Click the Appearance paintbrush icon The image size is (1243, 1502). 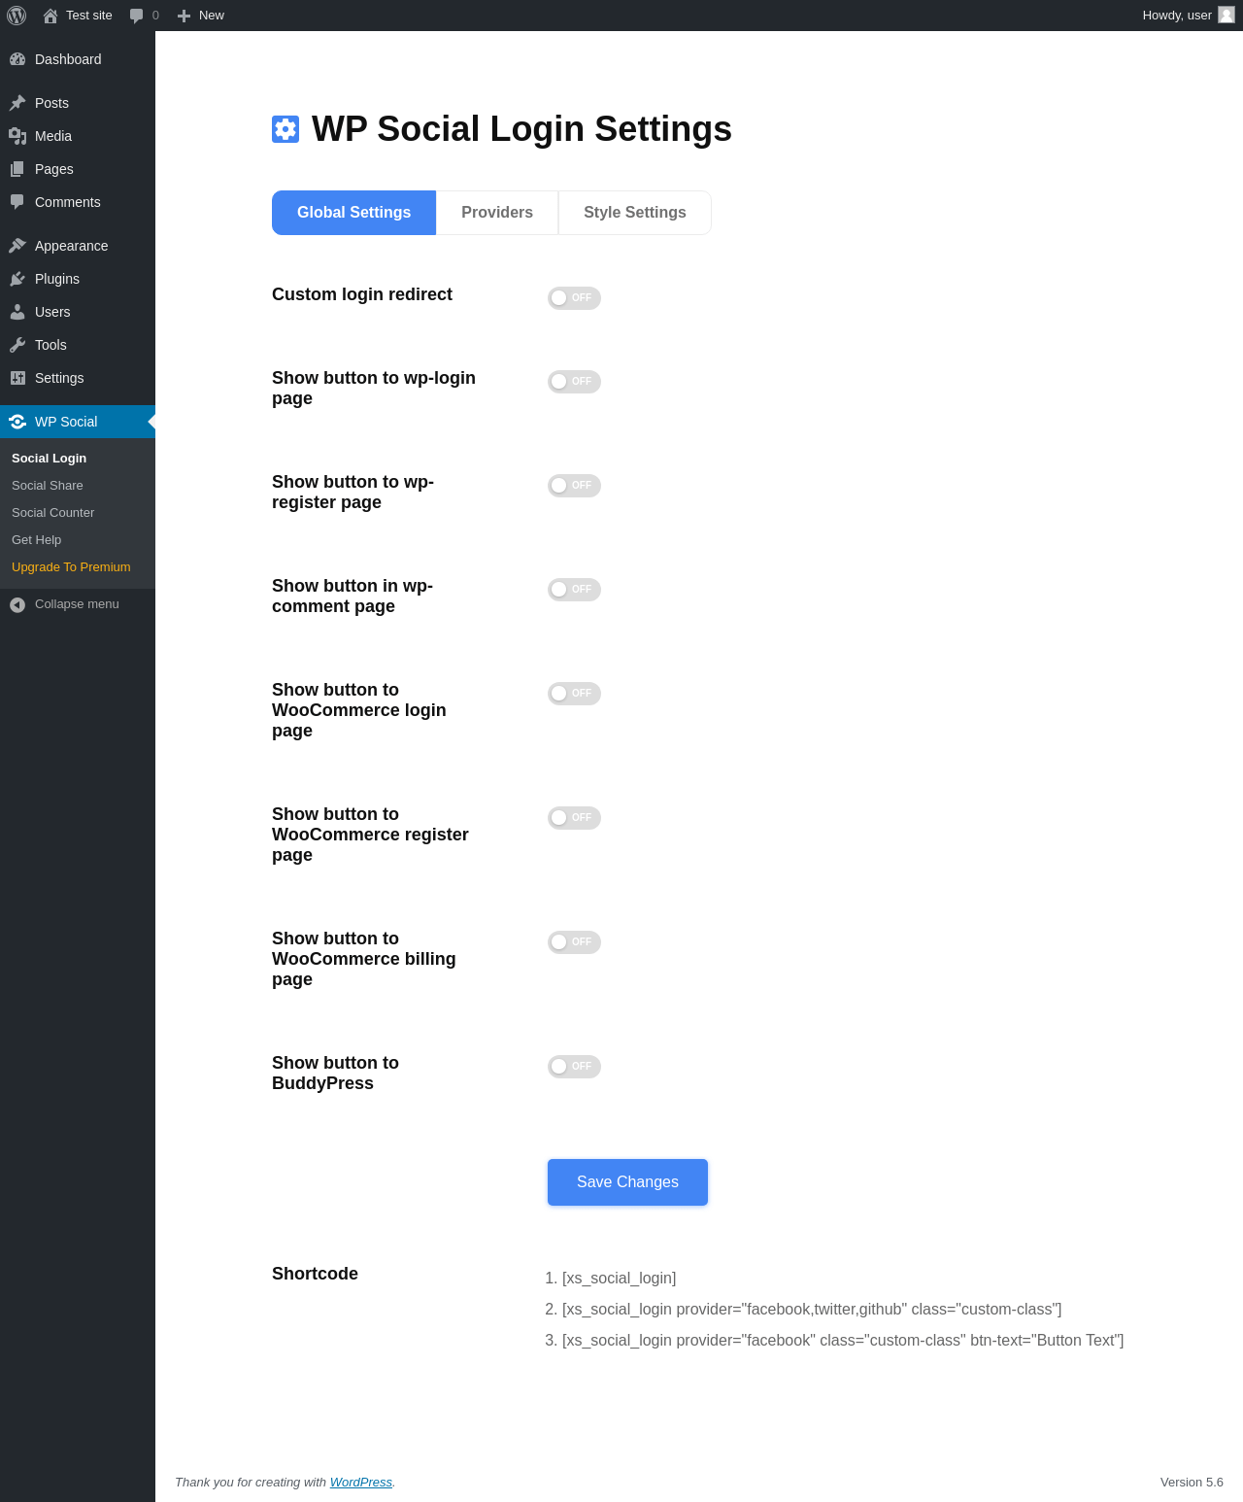(17, 246)
